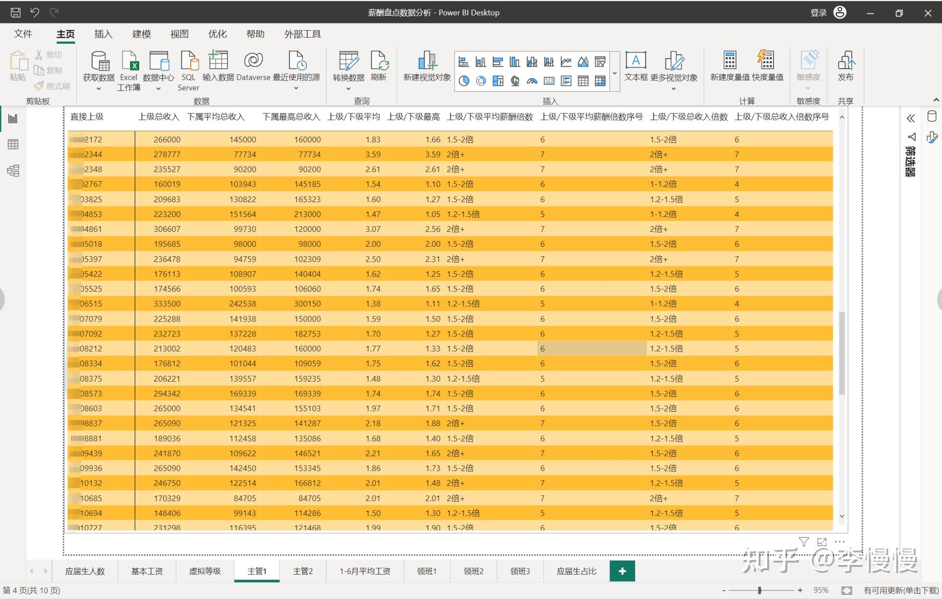Enter focus mode on the table visual
The width and height of the screenshot is (942, 599).
[822, 542]
